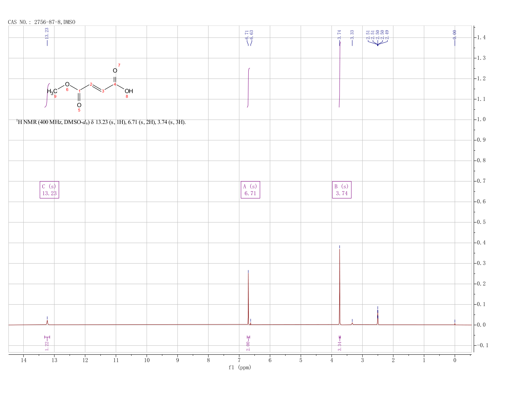Select the 6.63 peak label at top
Image resolution: width=514 pixels, height=397 pixels.
[251, 35]
